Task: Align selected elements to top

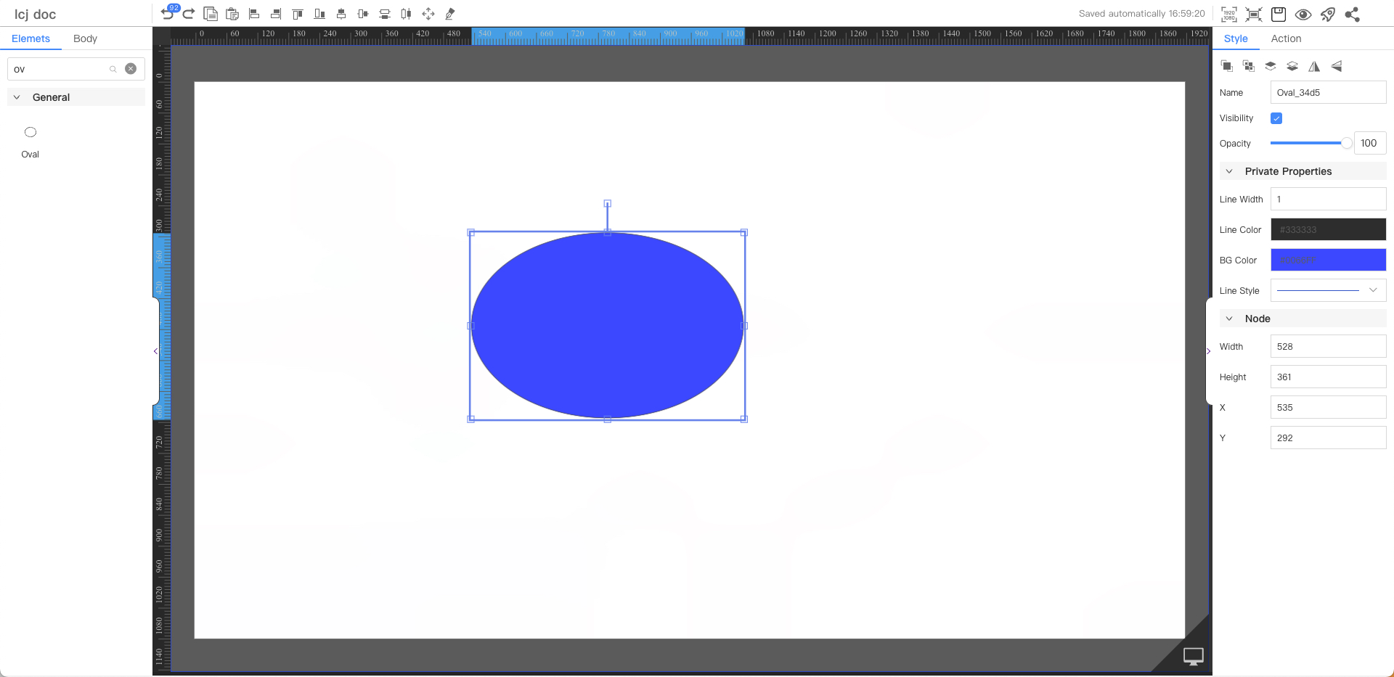Action: [298, 14]
